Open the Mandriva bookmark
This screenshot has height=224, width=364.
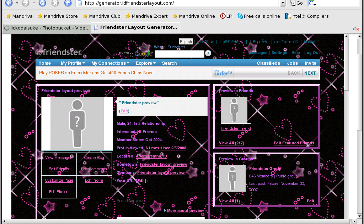click(19, 16)
